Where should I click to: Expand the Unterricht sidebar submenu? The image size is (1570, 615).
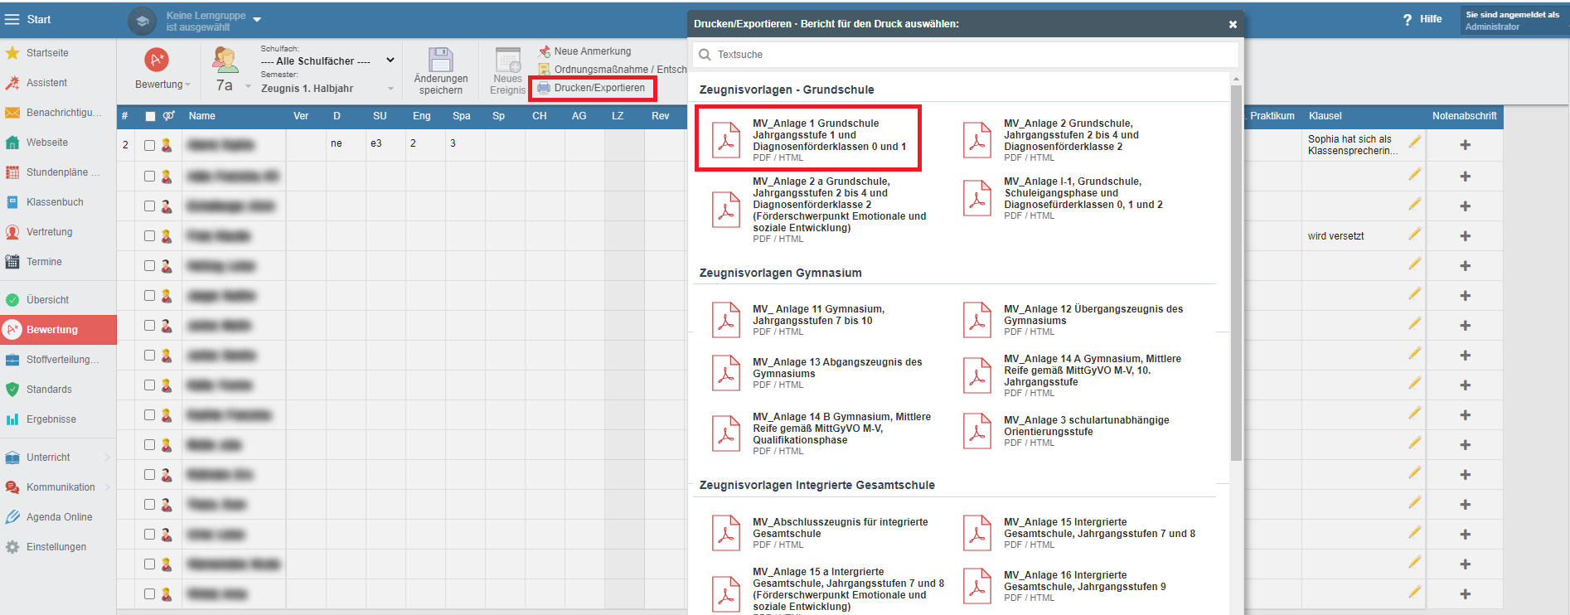(108, 458)
